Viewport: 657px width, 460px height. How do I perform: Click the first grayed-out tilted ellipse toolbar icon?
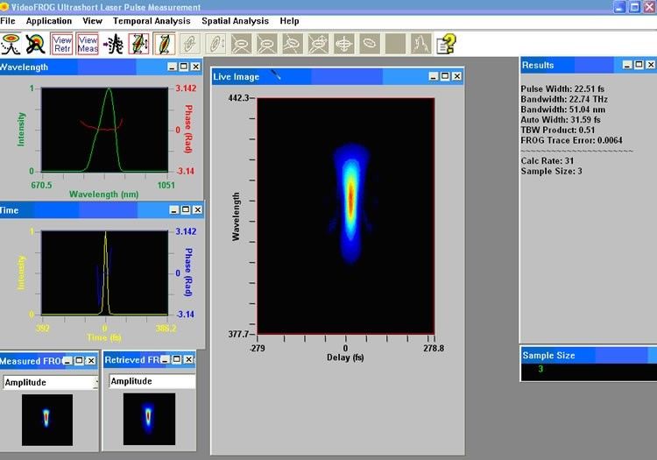(x=190, y=44)
